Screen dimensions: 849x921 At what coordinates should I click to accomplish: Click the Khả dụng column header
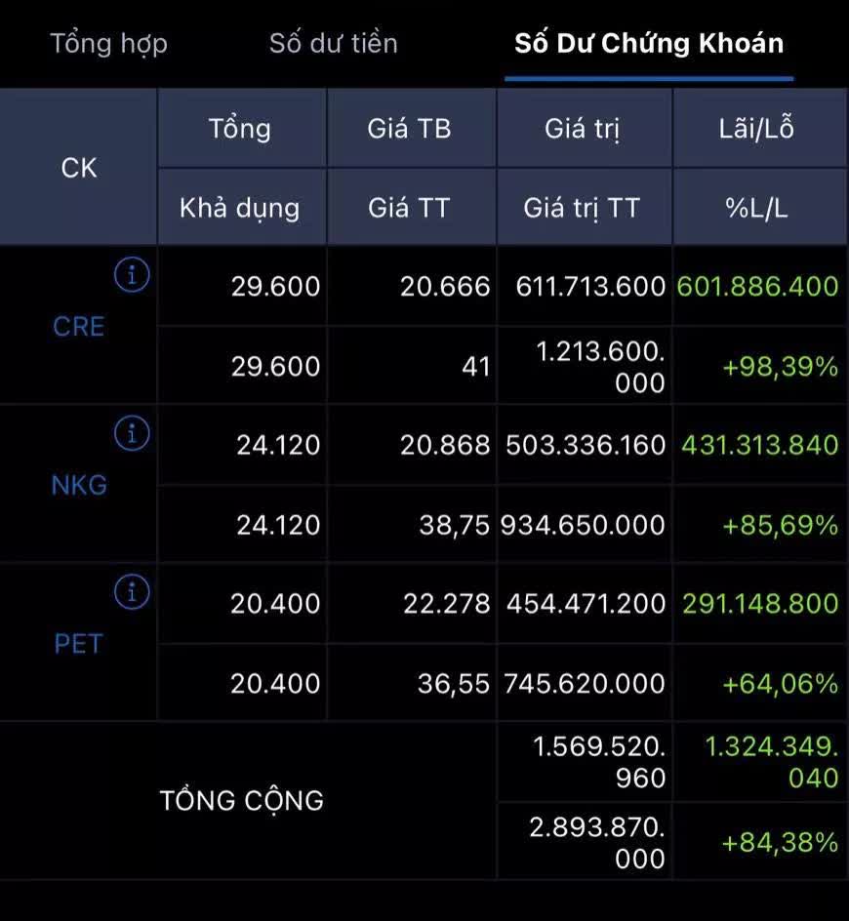(x=240, y=208)
